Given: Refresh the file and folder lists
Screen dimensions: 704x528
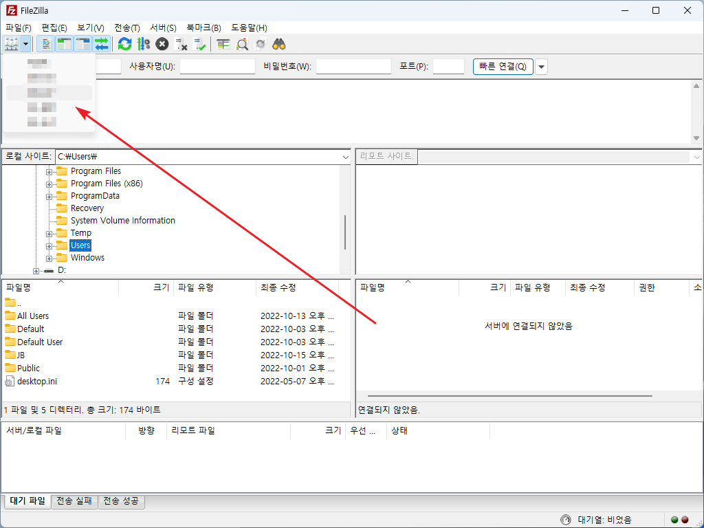Looking at the screenshot, I should tap(124, 44).
